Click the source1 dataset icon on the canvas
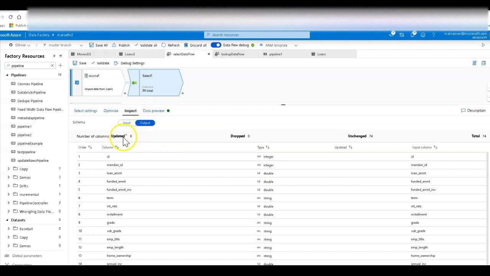The image size is (490, 276). (x=86, y=76)
